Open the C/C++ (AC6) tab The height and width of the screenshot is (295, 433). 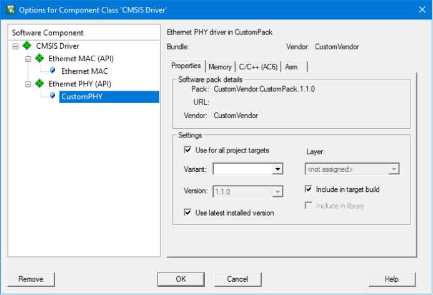tap(258, 67)
